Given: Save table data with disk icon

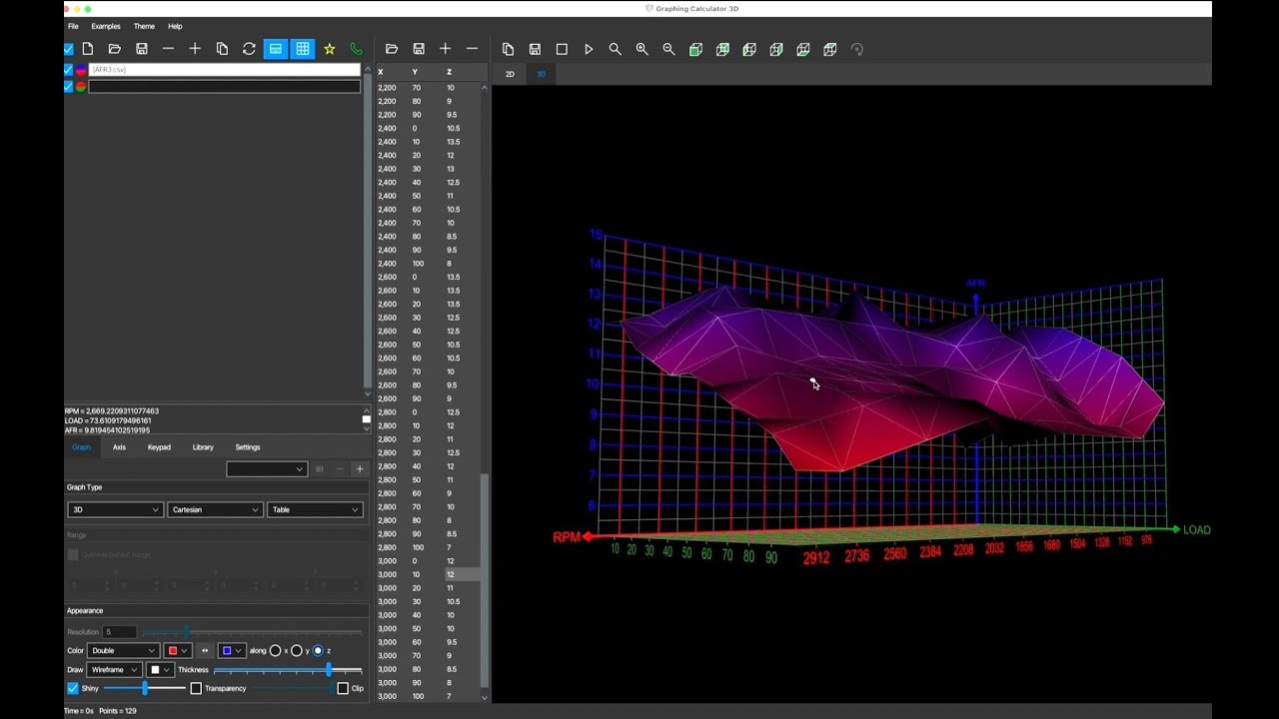Looking at the screenshot, I should click(419, 49).
